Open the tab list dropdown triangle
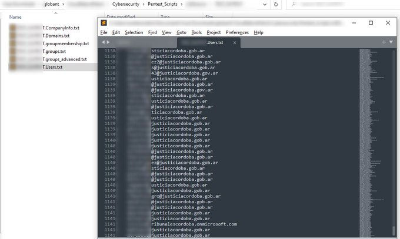 coord(391,42)
